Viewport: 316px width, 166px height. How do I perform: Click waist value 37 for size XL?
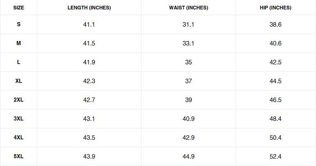pos(189,81)
